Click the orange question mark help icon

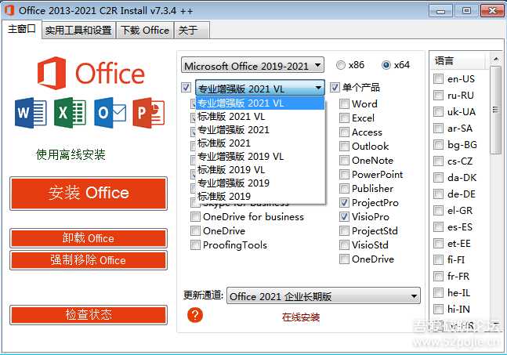coord(195,315)
